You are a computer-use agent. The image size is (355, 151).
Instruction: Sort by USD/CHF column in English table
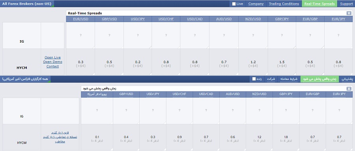point(166,19)
